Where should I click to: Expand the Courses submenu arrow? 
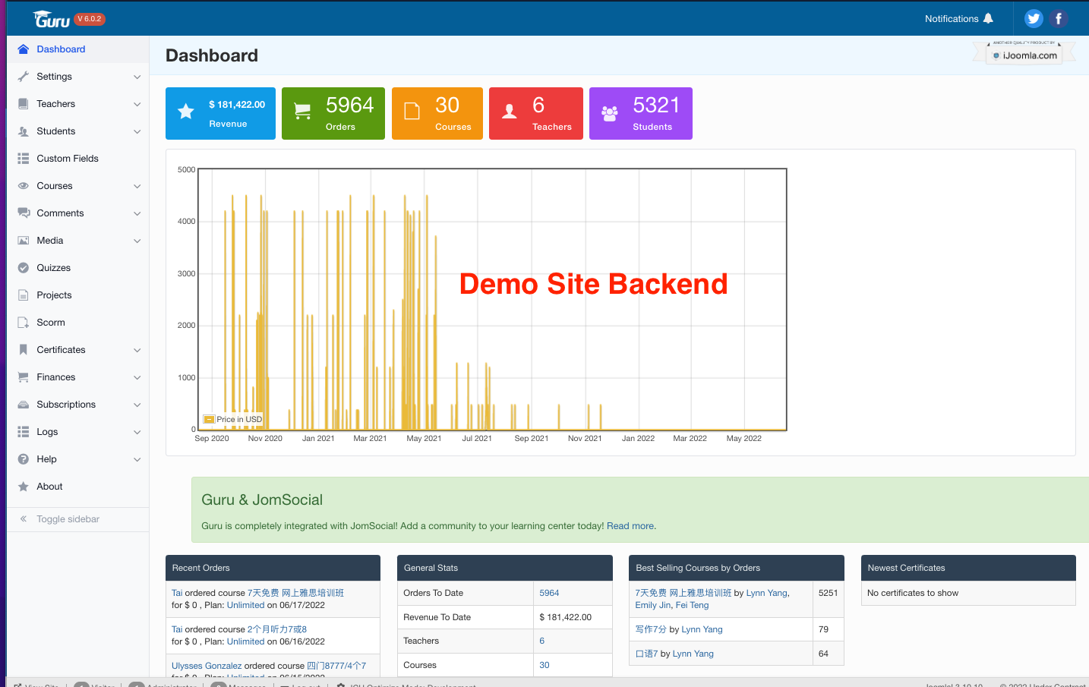click(137, 186)
